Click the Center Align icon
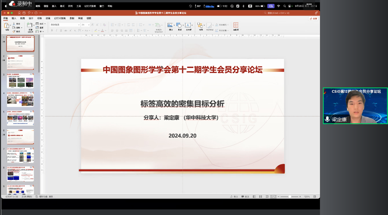Viewport: 388px width, 215px height. 117,30
